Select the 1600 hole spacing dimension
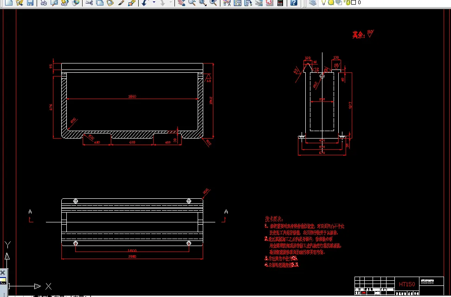Screen dimensions: 451x297 click(x=132, y=251)
